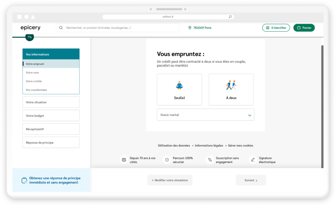Viewport: 336px width, 206px height.
Task: Click the search magnifier icon in browser address bar
Action: point(230,17)
